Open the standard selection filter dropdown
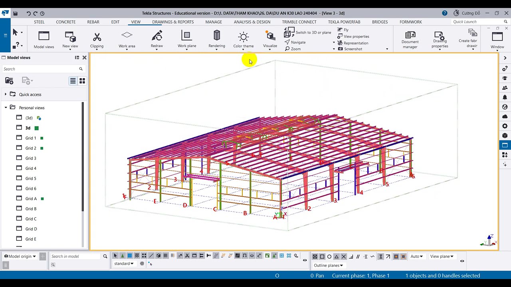The image size is (511, 287). click(x=124, y=263)
